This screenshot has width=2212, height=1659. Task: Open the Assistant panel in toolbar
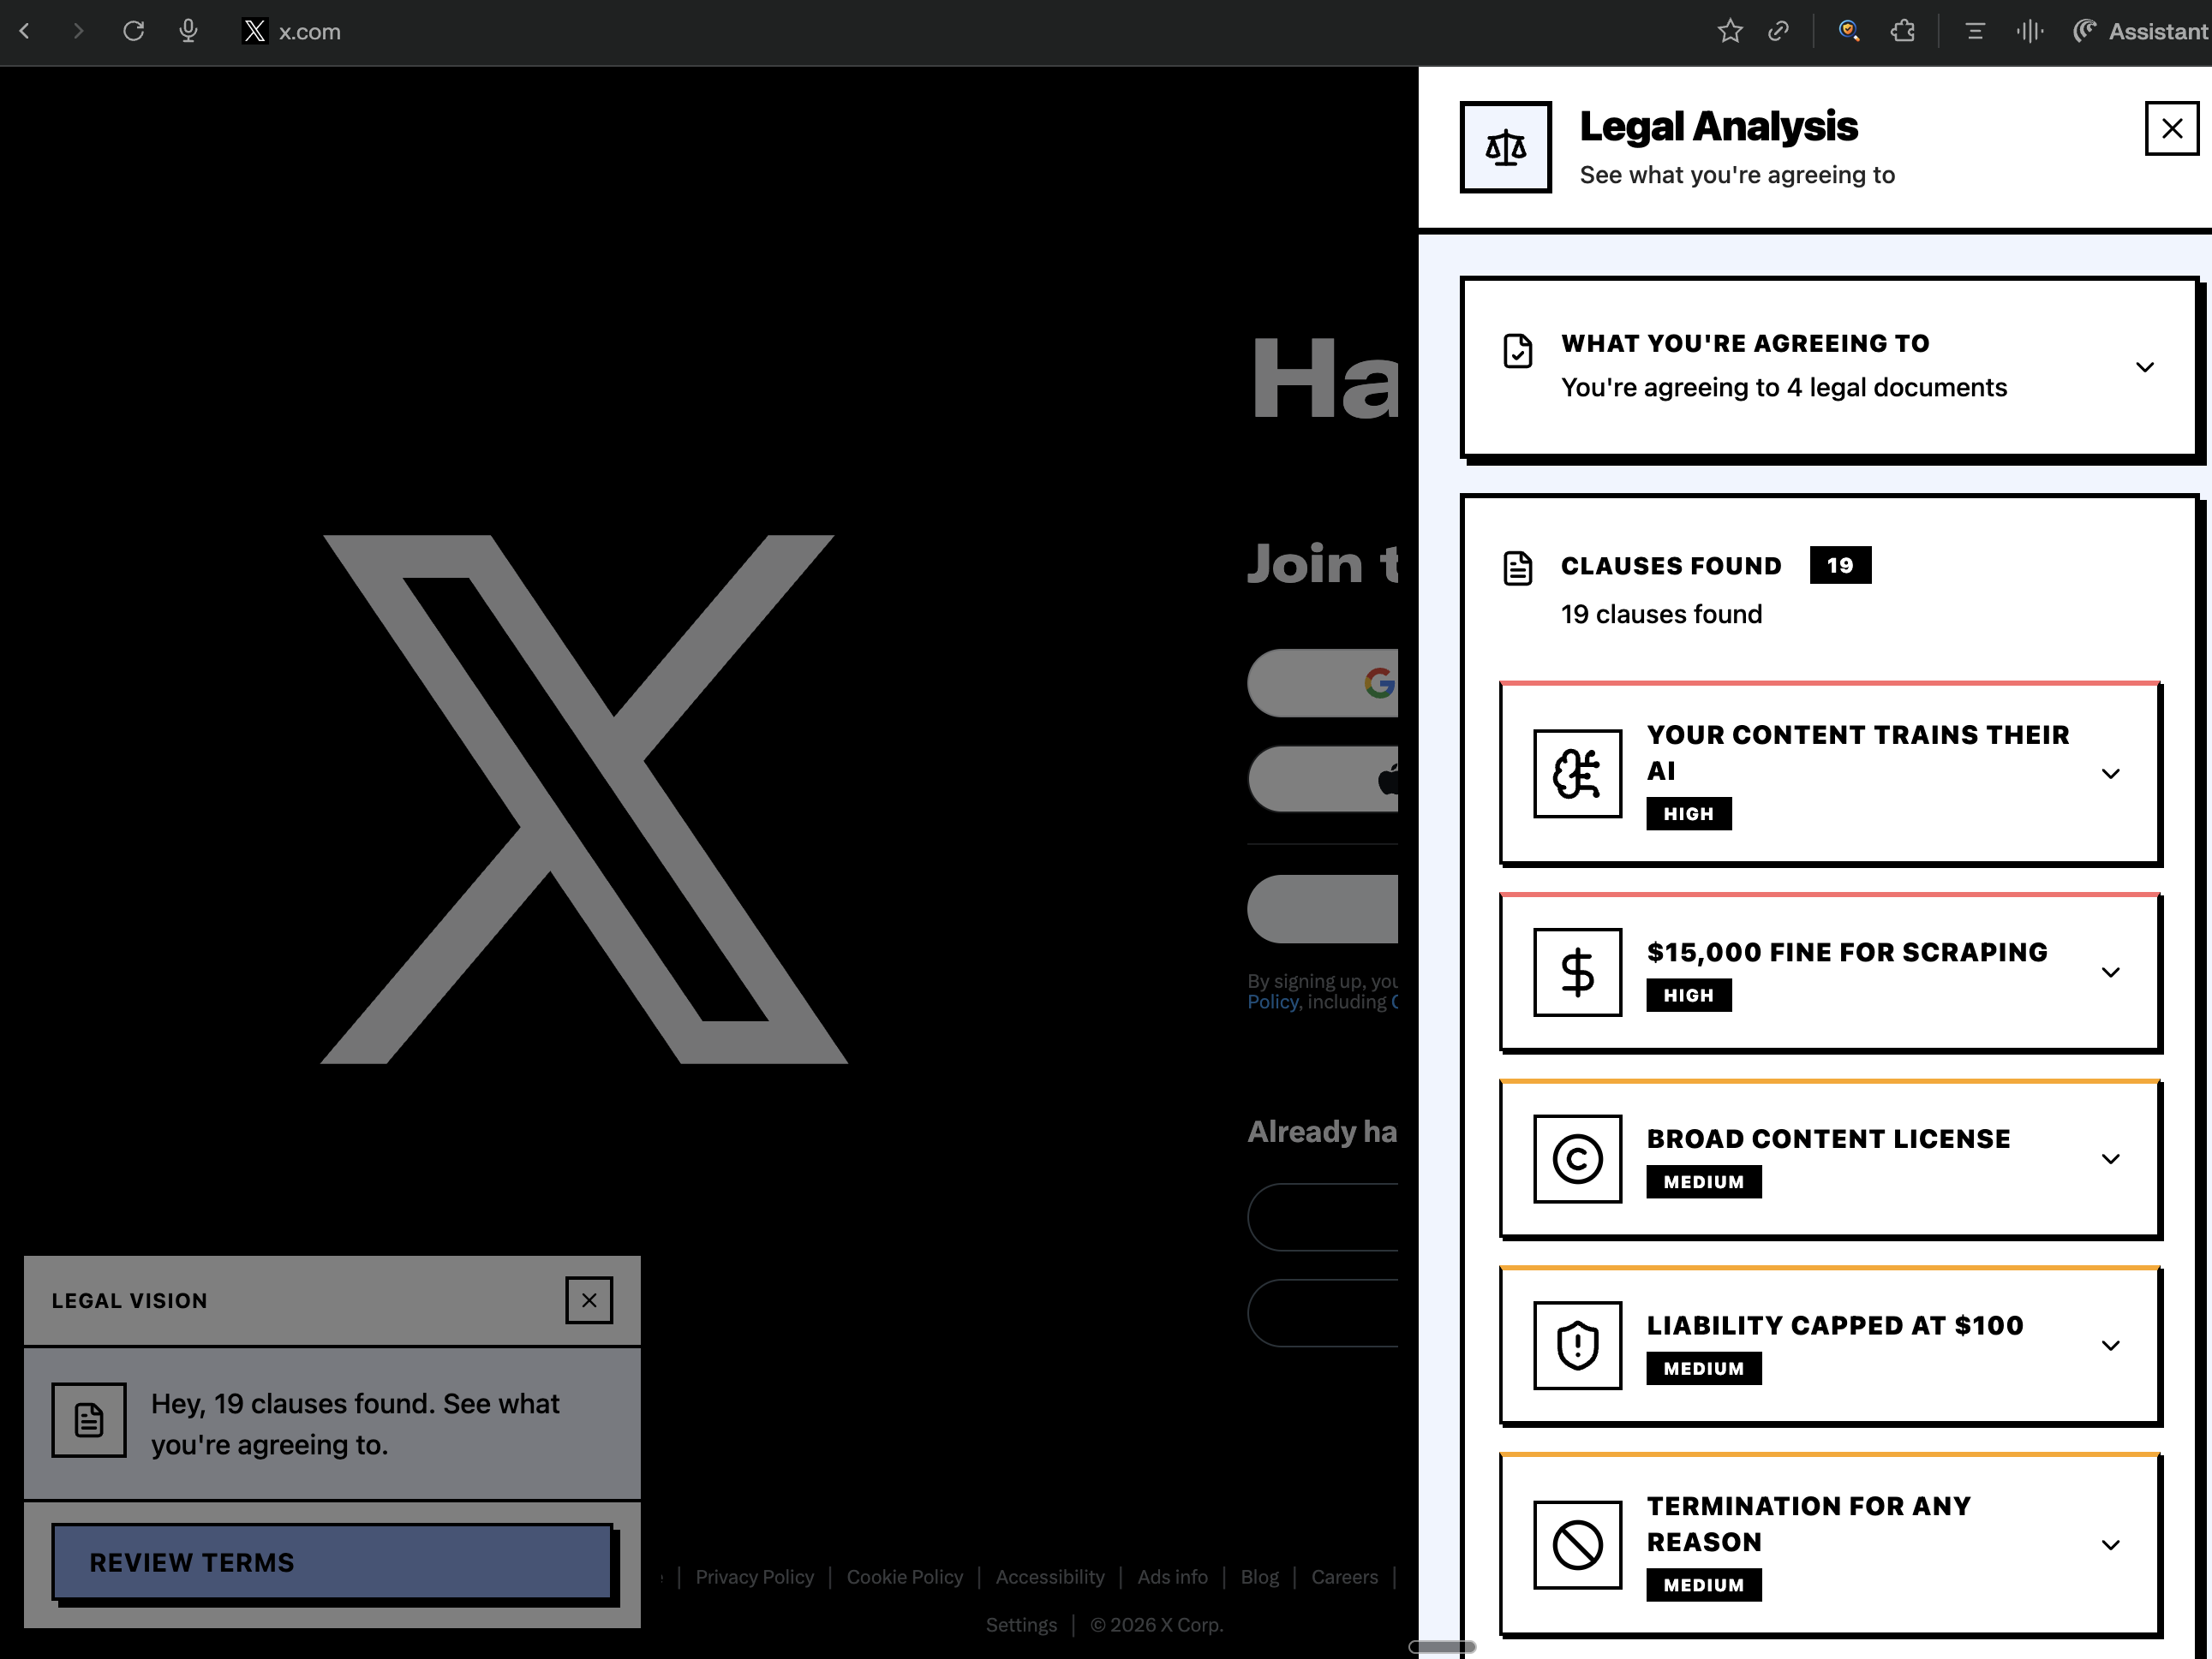(2141, 31)
